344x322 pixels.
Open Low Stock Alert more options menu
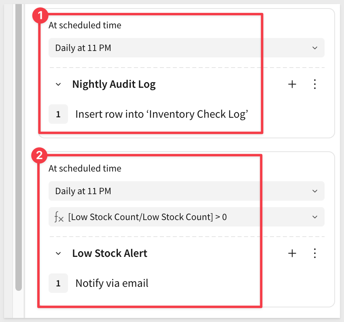point(315,253)
